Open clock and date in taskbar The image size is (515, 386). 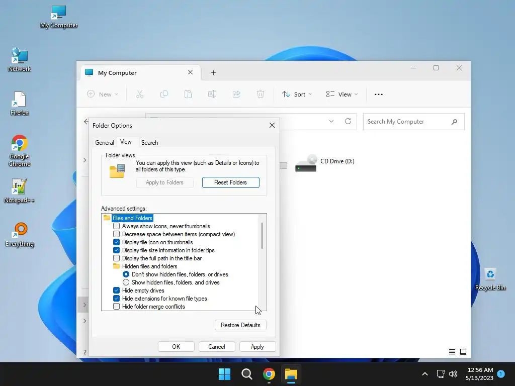[479, 374]
